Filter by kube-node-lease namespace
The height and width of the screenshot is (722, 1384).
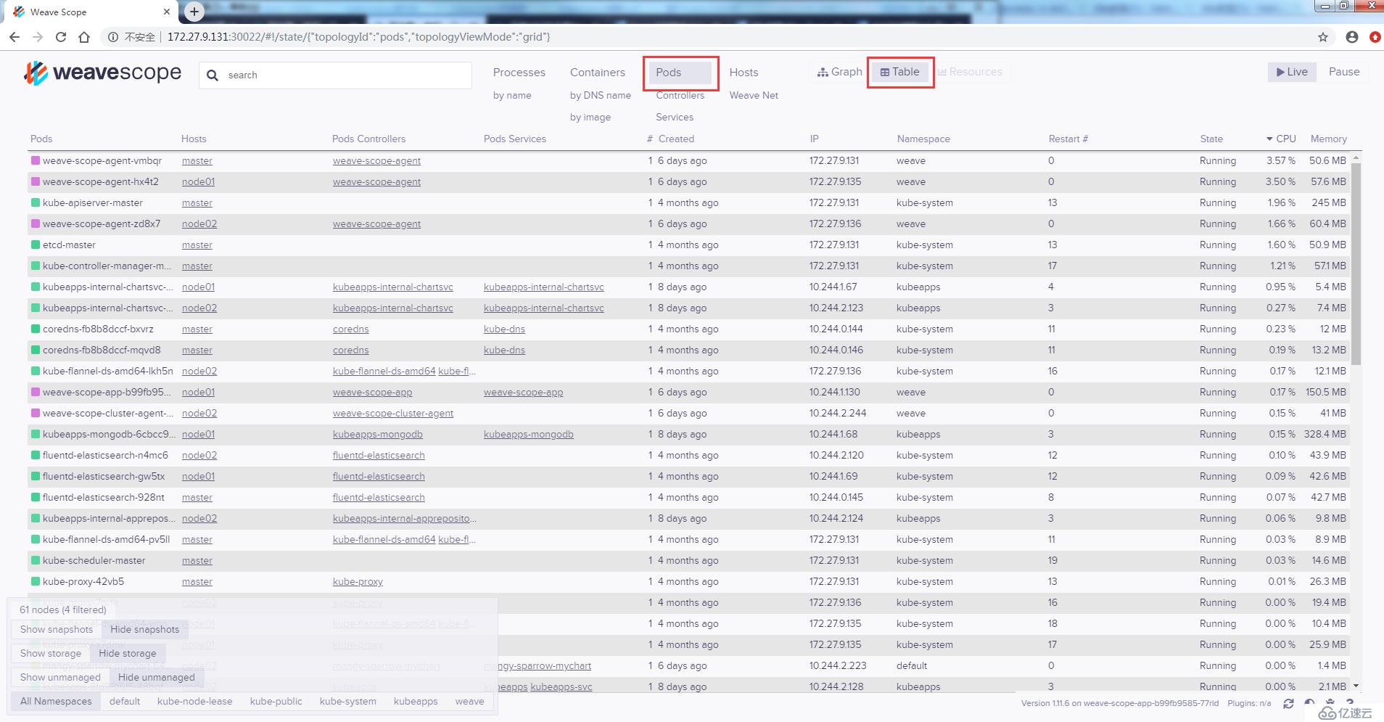195,701
